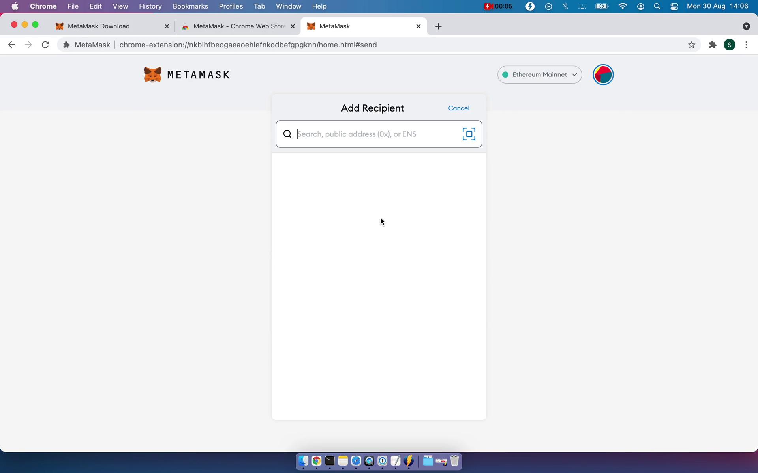Close the MetaMask Download tab

(x=167, y=26)
